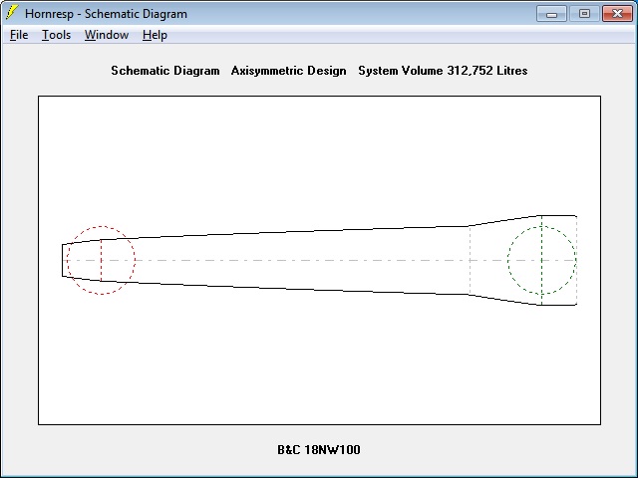Open the File menu
This screenshot has height=478, width=638.
pos(19,35)
